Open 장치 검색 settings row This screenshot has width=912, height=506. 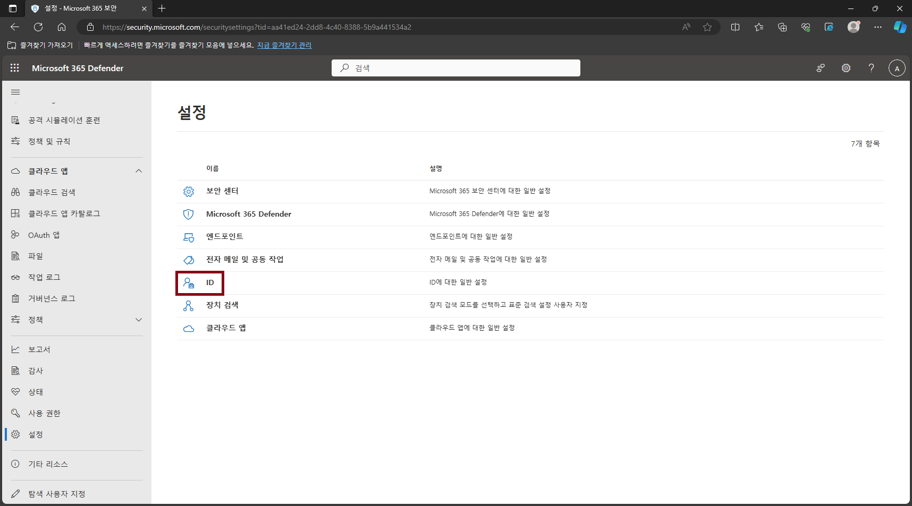tap(530, 305)
